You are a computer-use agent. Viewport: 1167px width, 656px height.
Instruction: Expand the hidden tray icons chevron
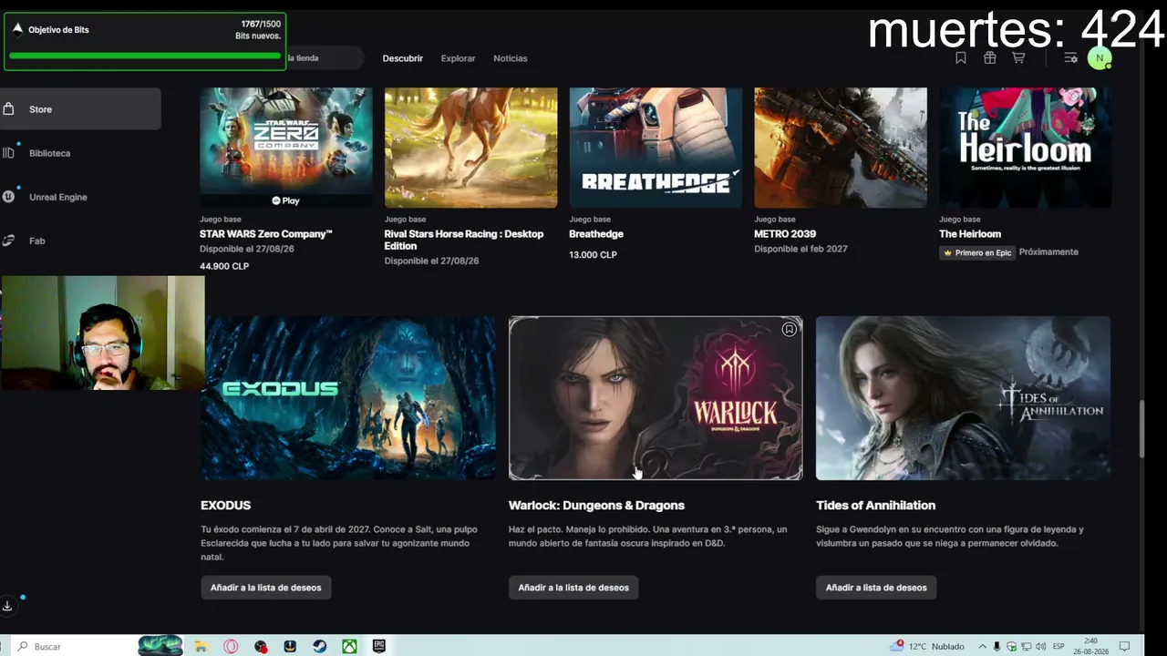pos(982,646)
